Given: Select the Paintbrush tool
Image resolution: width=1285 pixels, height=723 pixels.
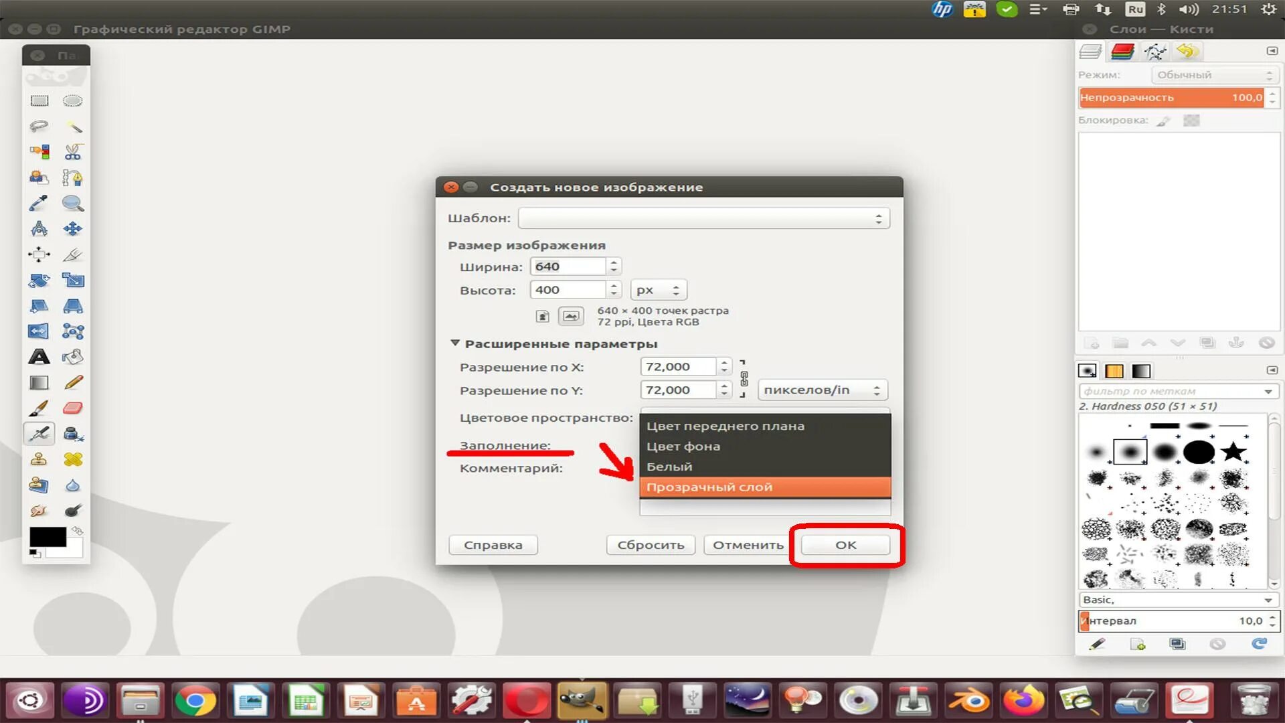Looking at the screenshot, I should [39, 408].
